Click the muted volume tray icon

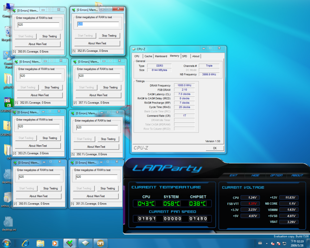273,243
